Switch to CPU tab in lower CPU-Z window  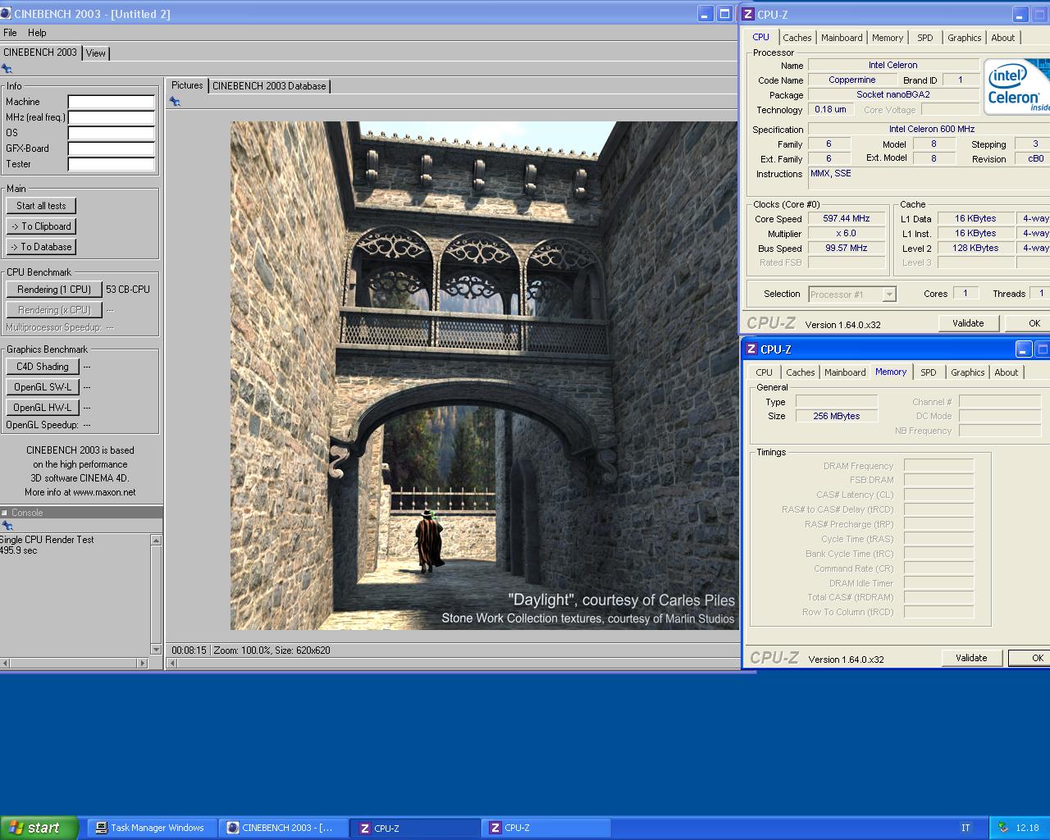(x=765, y=372)
